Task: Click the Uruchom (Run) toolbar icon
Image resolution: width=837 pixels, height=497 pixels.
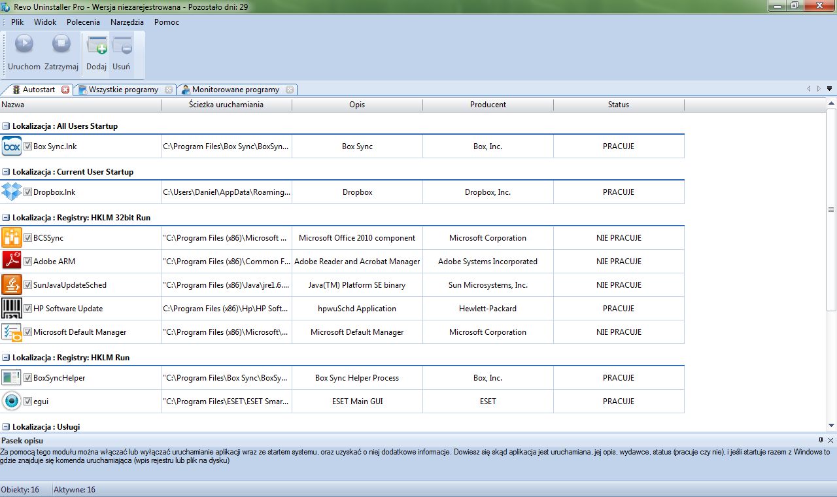Action: click(x=24, y=44)
